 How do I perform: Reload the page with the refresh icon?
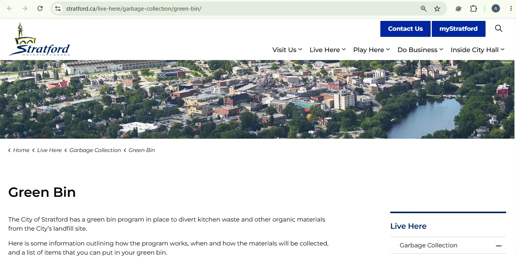pos(40,8)
